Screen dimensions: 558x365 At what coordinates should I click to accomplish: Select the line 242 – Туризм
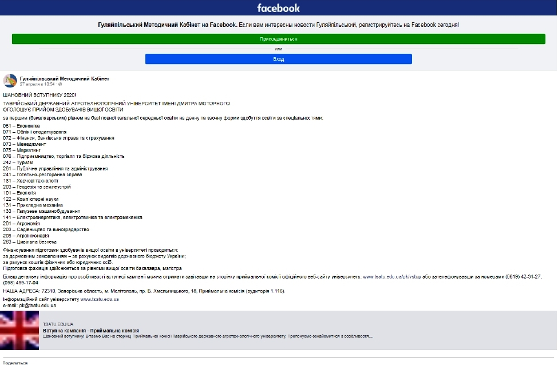pyautogui.click(x=18, y=162)
